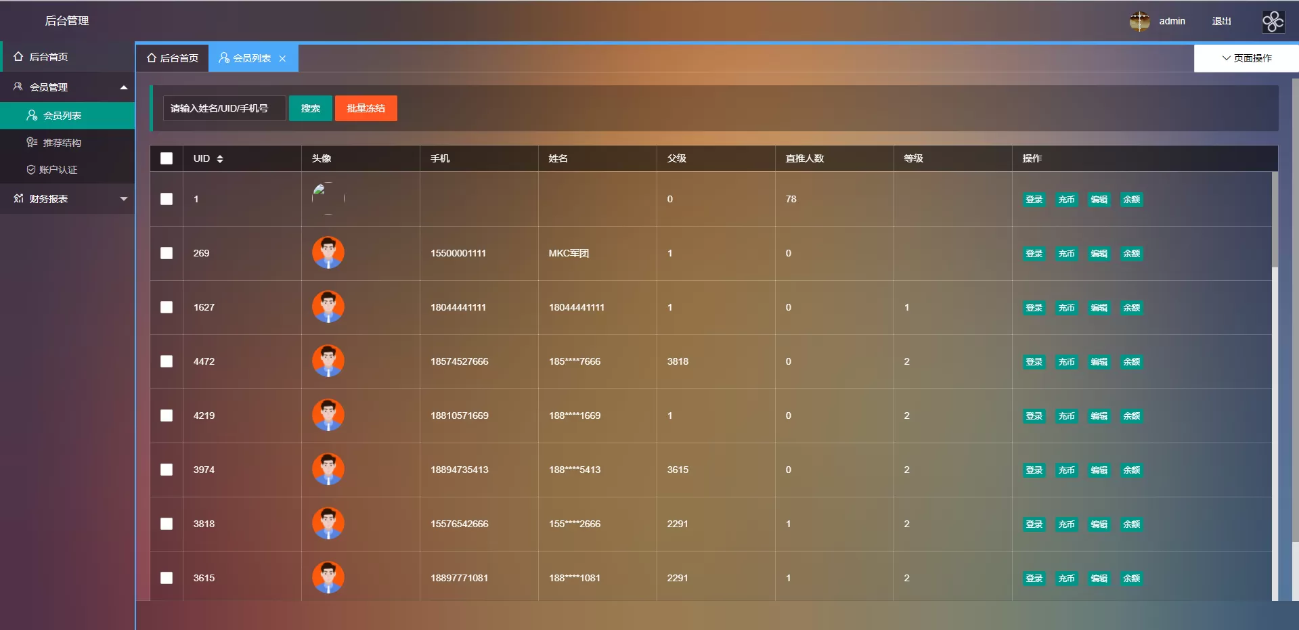Viewport: 1299px width, 630px height.
Task: Open the 页面操作 dropdown
Action: (x=1246, y=58)
